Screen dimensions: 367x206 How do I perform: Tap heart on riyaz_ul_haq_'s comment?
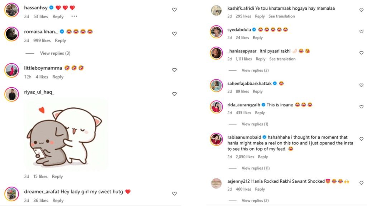175,94
